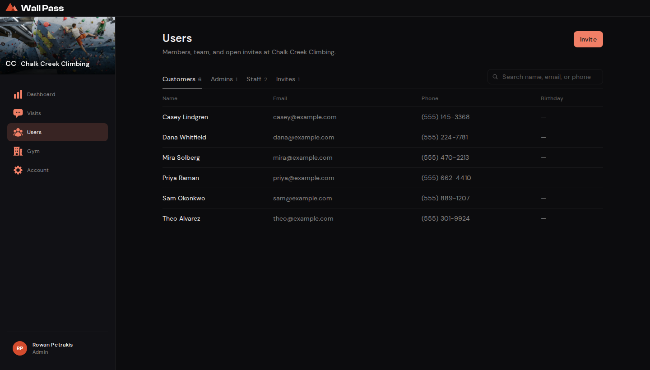This screenshot has height=370, width=650.
Task: Switch to the Customers tab
Action: pyautogui.click(x=182, y=79)
